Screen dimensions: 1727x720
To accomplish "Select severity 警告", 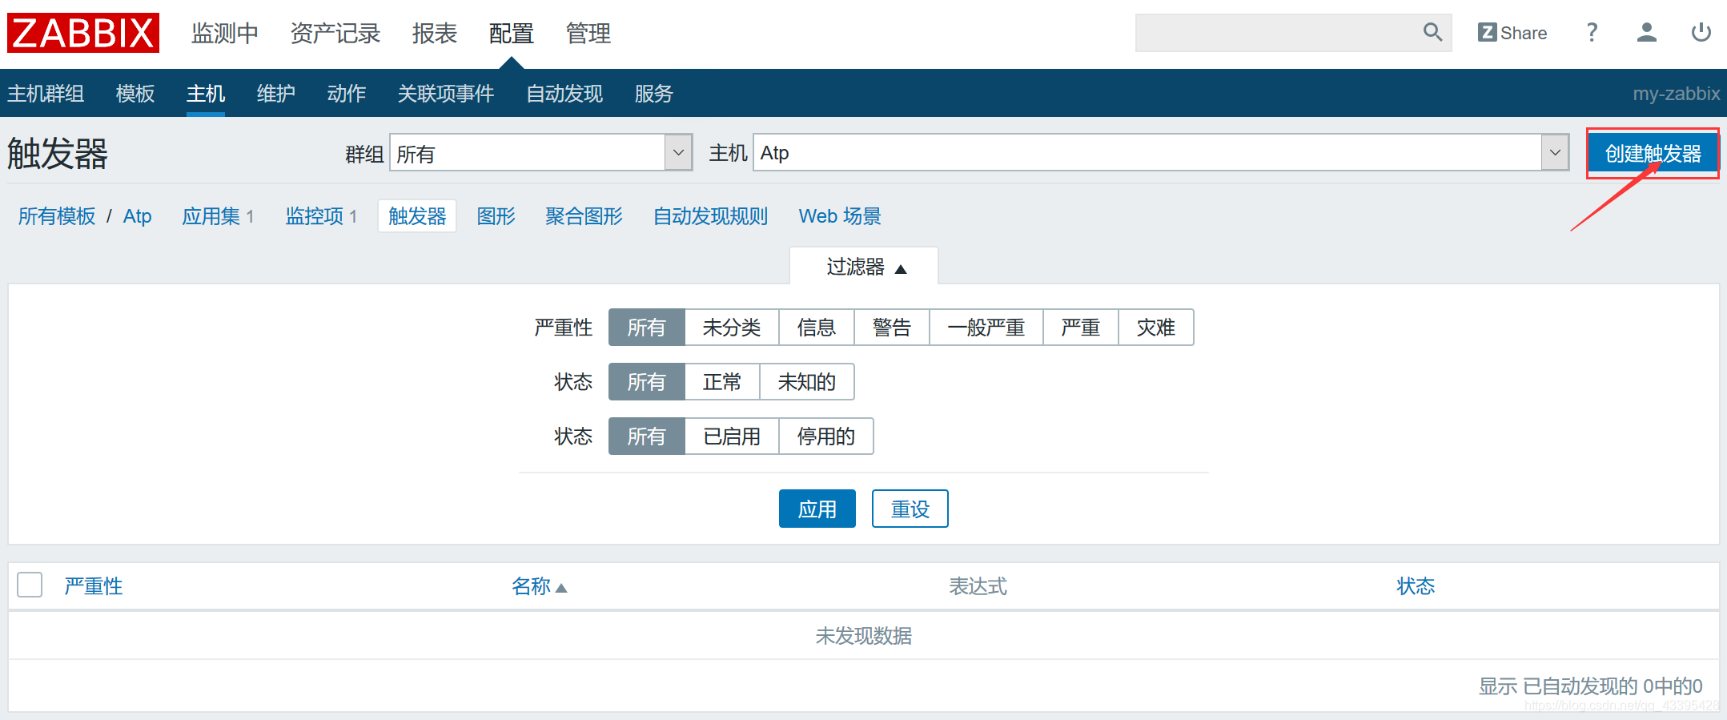I will pos(892,328).
